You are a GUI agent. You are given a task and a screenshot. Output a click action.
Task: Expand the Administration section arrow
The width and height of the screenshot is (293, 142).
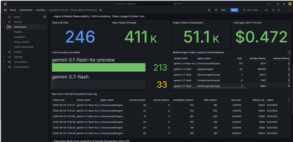(4, 67)
